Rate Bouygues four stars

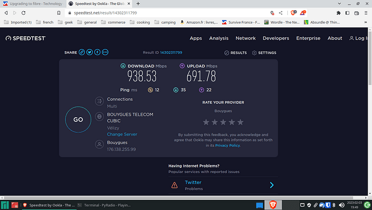coord(231,122)
